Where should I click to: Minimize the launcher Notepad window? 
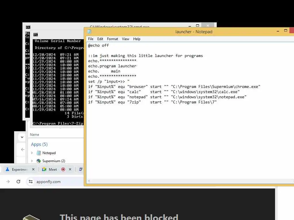click(x=278, y=31)
